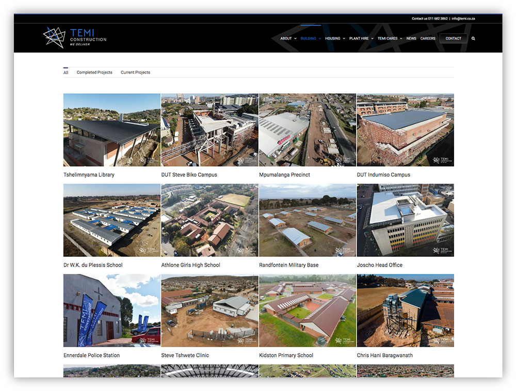Open the search magnifier icon

pos(473,38)
